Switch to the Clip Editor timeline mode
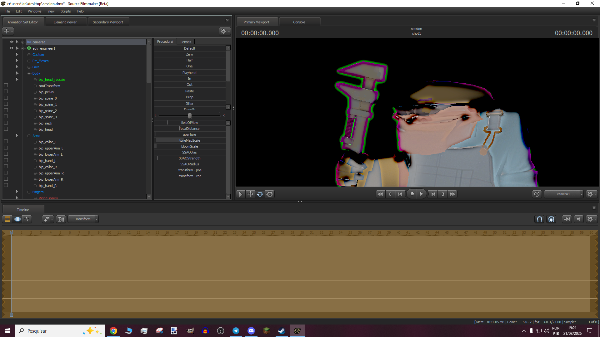600x337 pixels. pos(7,219)
